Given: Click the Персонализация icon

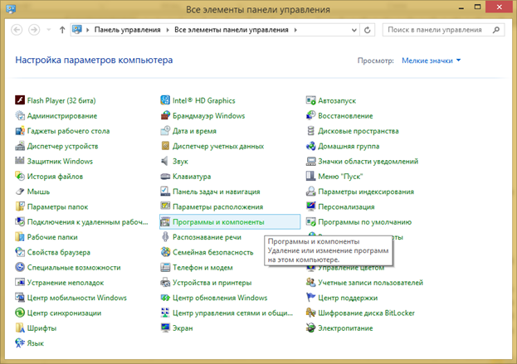Looking at the screenshot, I should click(x=310, y=206).
